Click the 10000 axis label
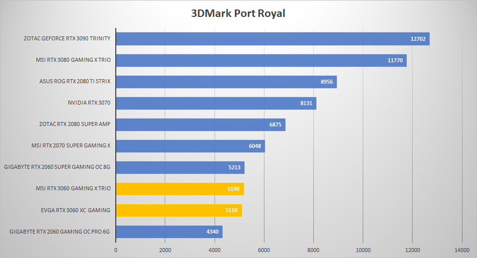The width and height of the screenshot is (477, 258). point(363,250)
